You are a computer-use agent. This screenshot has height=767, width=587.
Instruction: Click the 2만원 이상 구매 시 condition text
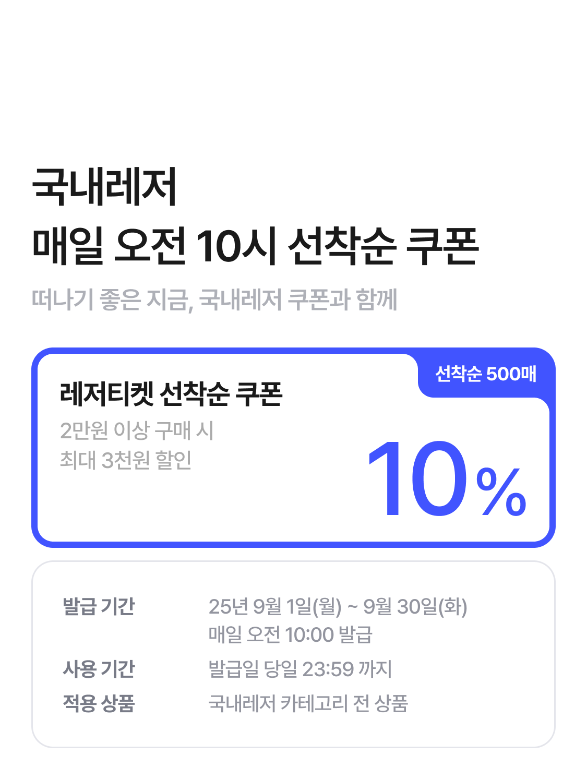pos(137,431)
